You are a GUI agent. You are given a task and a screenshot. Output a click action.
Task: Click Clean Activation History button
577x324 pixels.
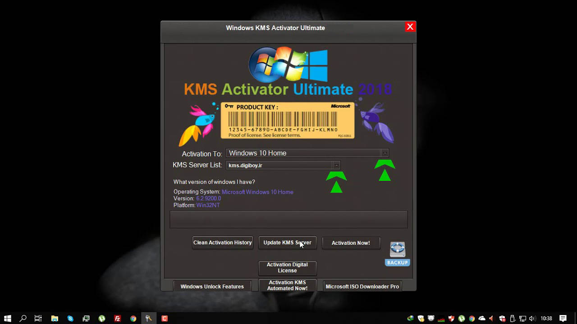(223, 243)
